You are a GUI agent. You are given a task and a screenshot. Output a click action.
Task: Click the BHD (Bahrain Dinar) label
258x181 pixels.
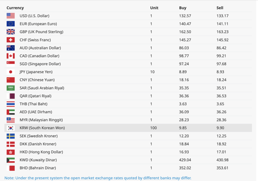38,168
